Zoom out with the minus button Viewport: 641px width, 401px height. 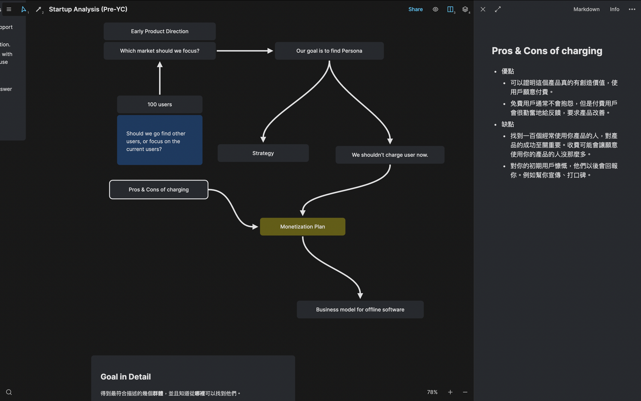465,392
